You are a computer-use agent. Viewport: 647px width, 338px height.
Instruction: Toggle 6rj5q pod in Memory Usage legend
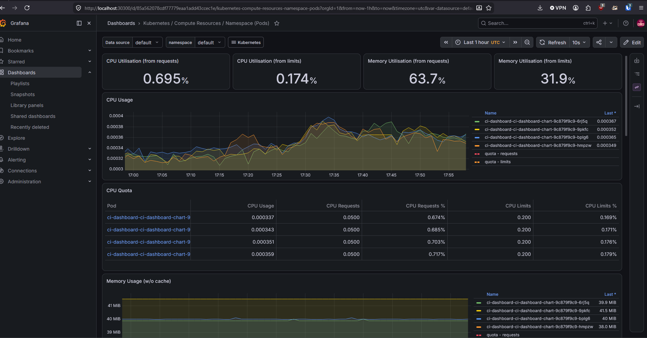tap(538, 303)
